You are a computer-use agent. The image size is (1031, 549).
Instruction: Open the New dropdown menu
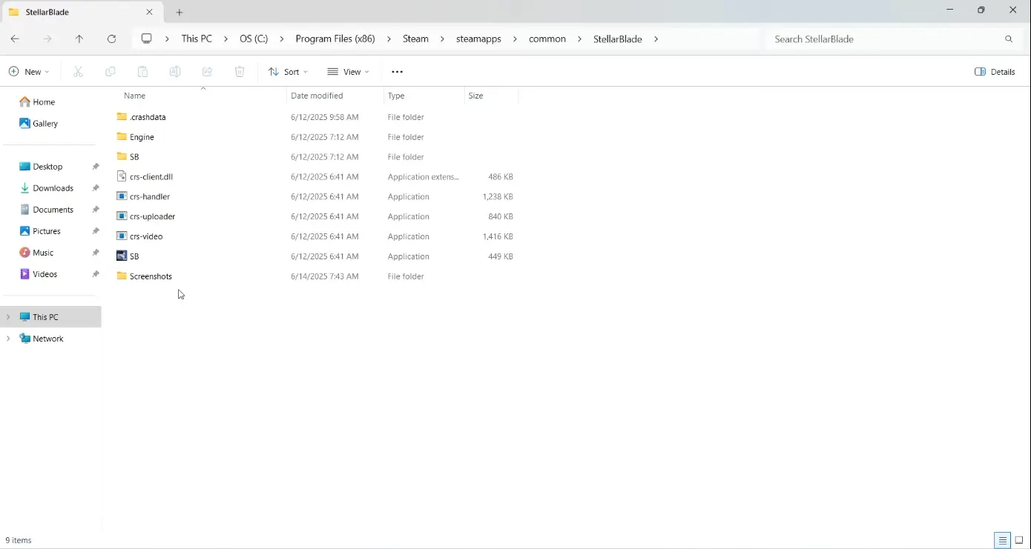pyautogui.click(x=29, y=72)
